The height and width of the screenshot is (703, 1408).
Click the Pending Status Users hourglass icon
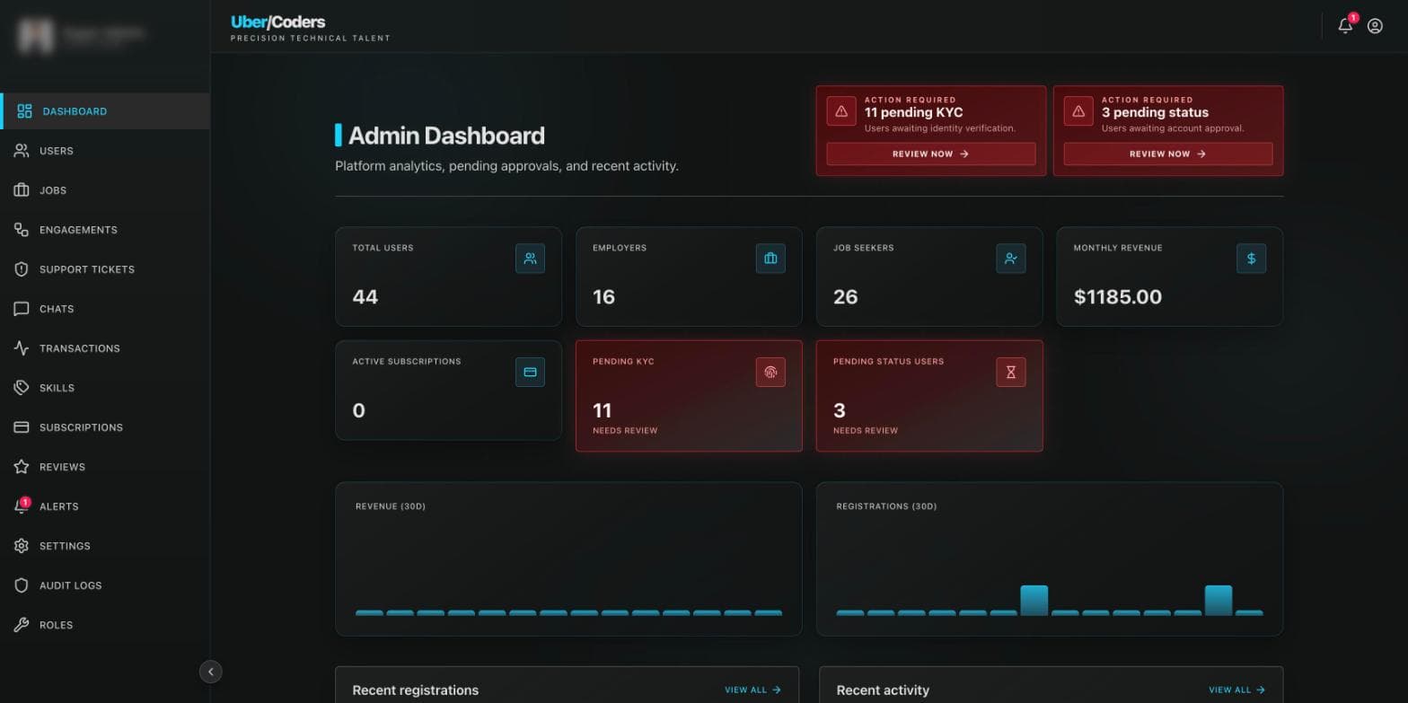coord(1011,372)
